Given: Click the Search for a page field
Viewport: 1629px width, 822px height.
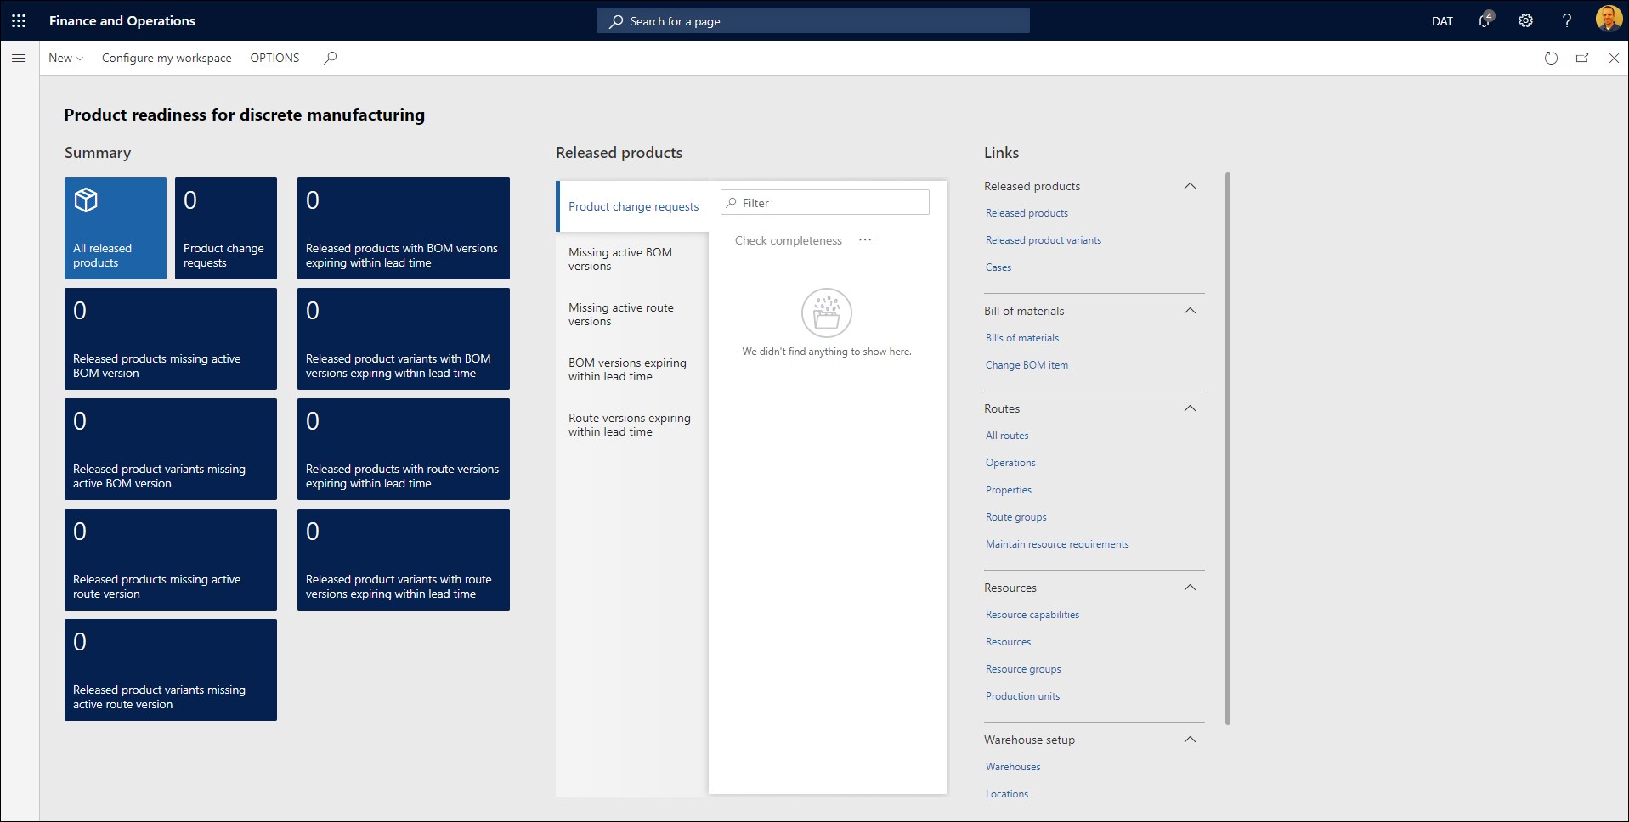Looking at the screenshot, I should tap(813, 20).
